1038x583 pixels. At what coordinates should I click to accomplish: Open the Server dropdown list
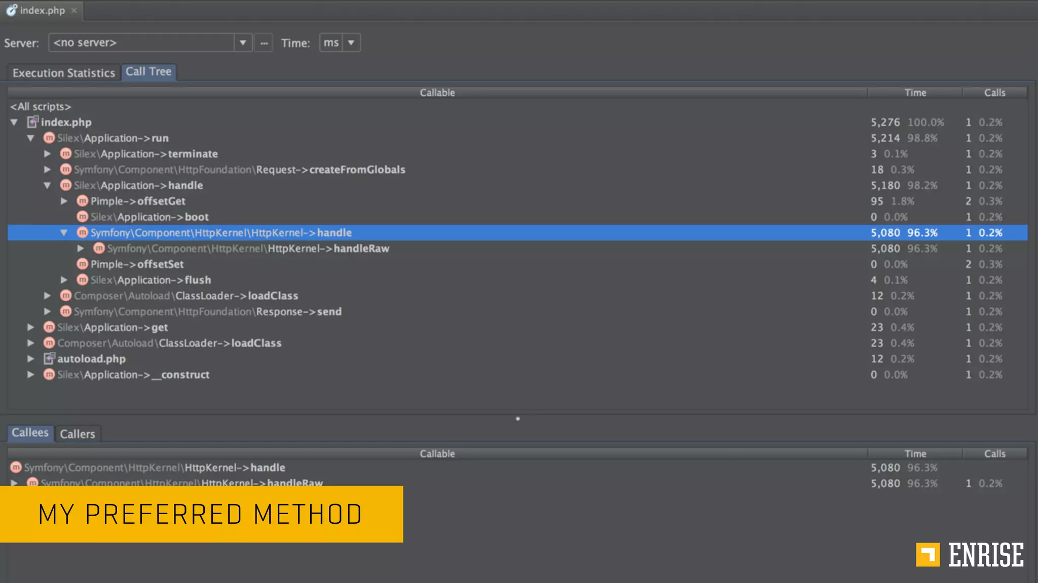[x=243, y=43]
